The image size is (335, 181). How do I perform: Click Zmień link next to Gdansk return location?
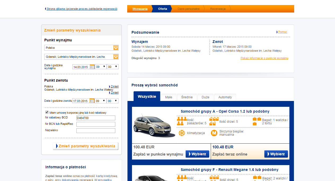[x=114, y=92]
